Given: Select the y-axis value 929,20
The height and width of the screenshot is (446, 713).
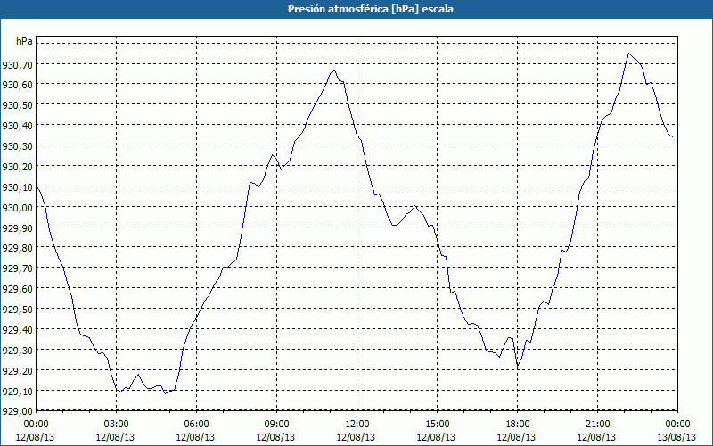Looking at the screenshot, I should point(17,371).
